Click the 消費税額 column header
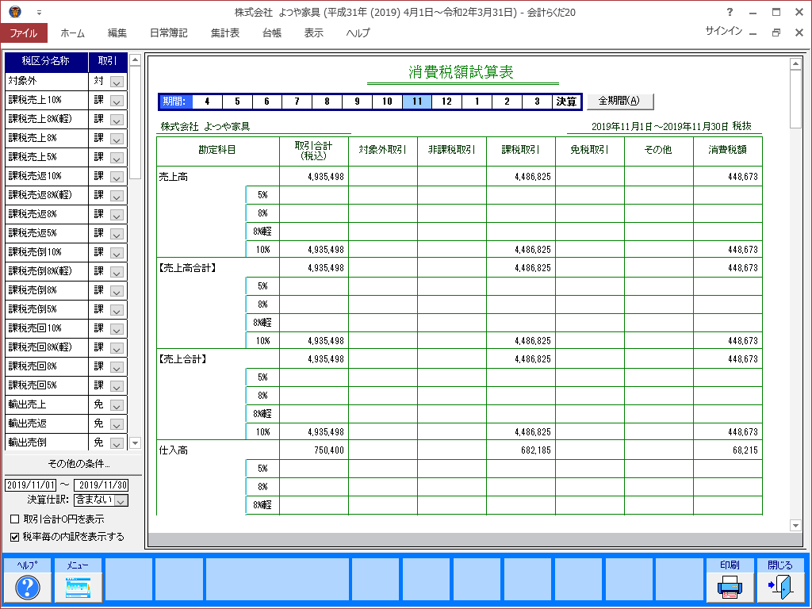 728,150
